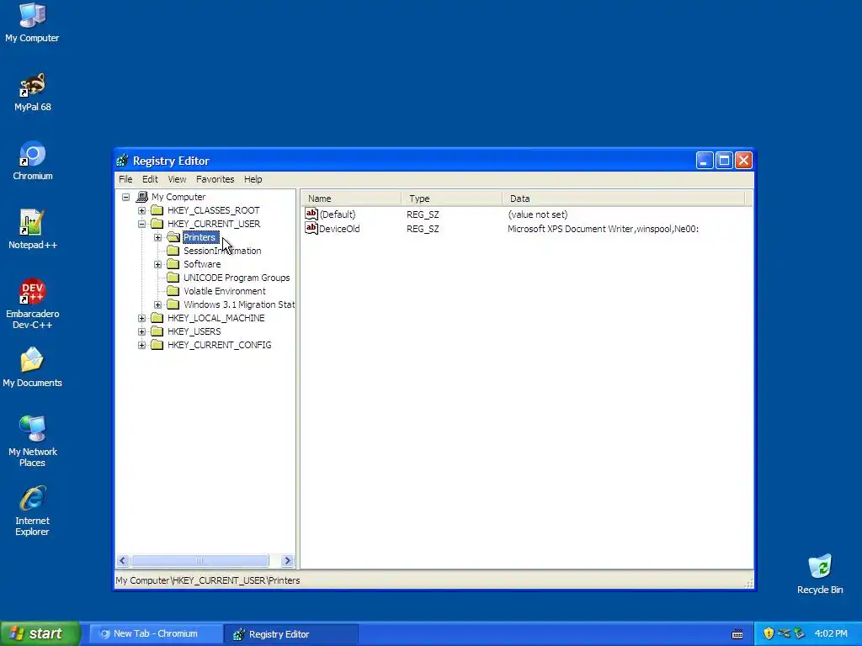
Task: Click the (Default) value string icon
Action: tap(311, 214)
